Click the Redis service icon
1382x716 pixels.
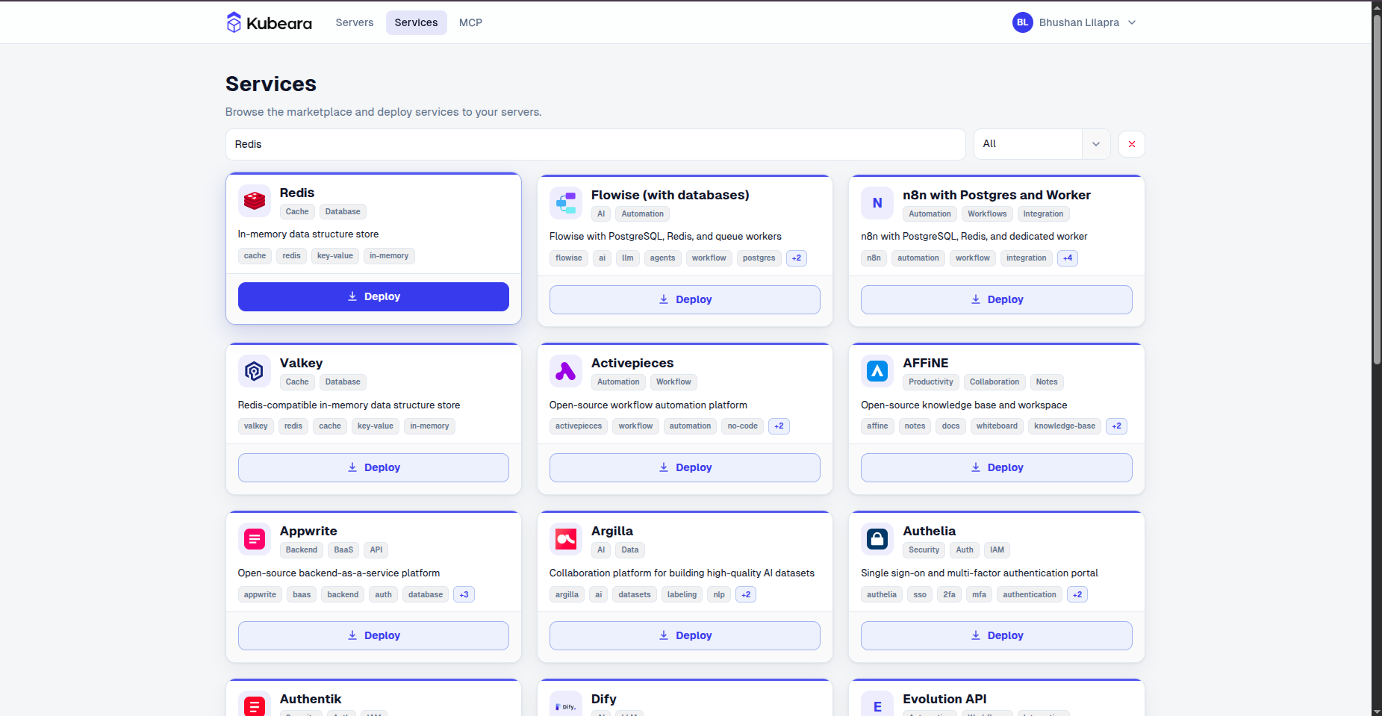255,201
